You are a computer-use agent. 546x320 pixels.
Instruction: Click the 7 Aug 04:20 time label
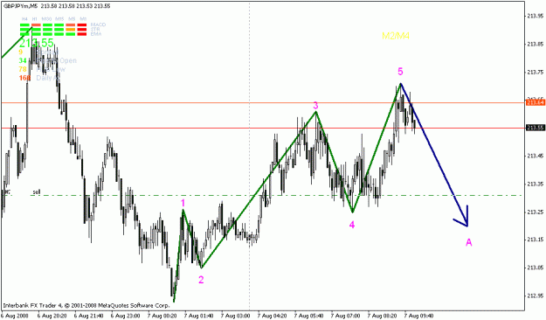pos(272,316)
